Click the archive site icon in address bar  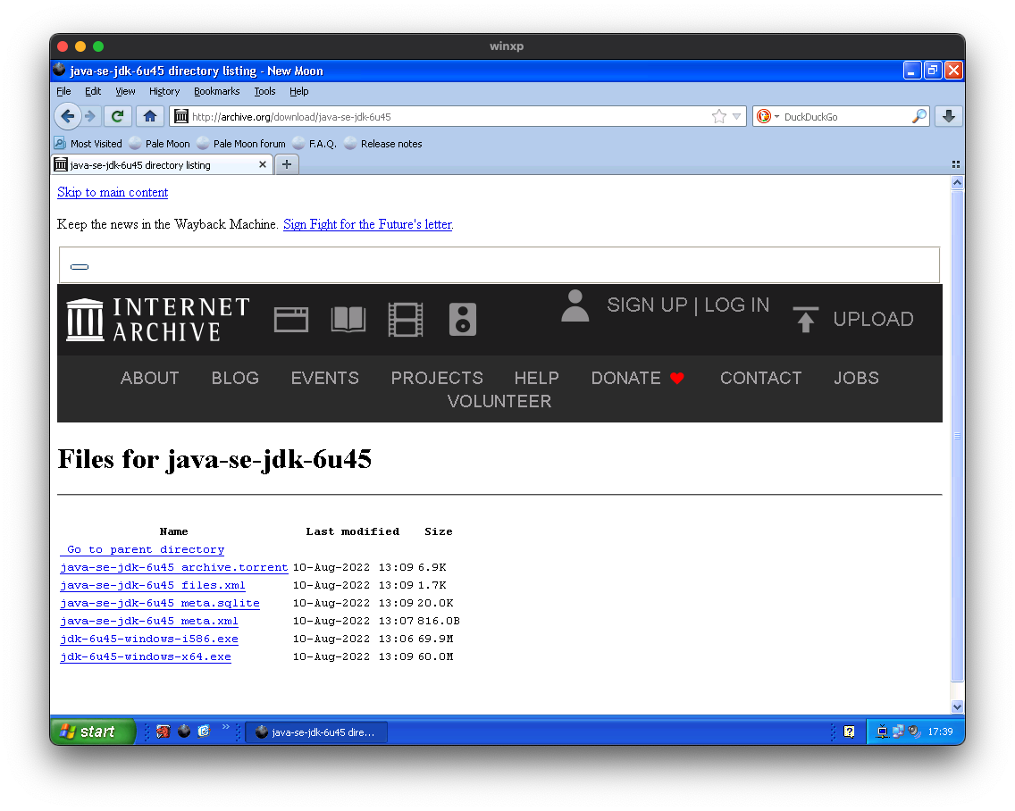tap(181, 116)
